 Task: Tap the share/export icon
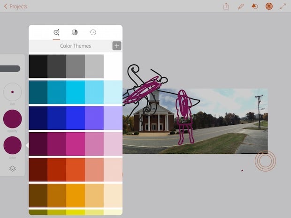tap(226, 7)
